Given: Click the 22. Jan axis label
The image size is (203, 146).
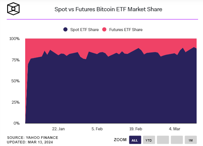Looking at the screenshot, I should tap(58, 129).
